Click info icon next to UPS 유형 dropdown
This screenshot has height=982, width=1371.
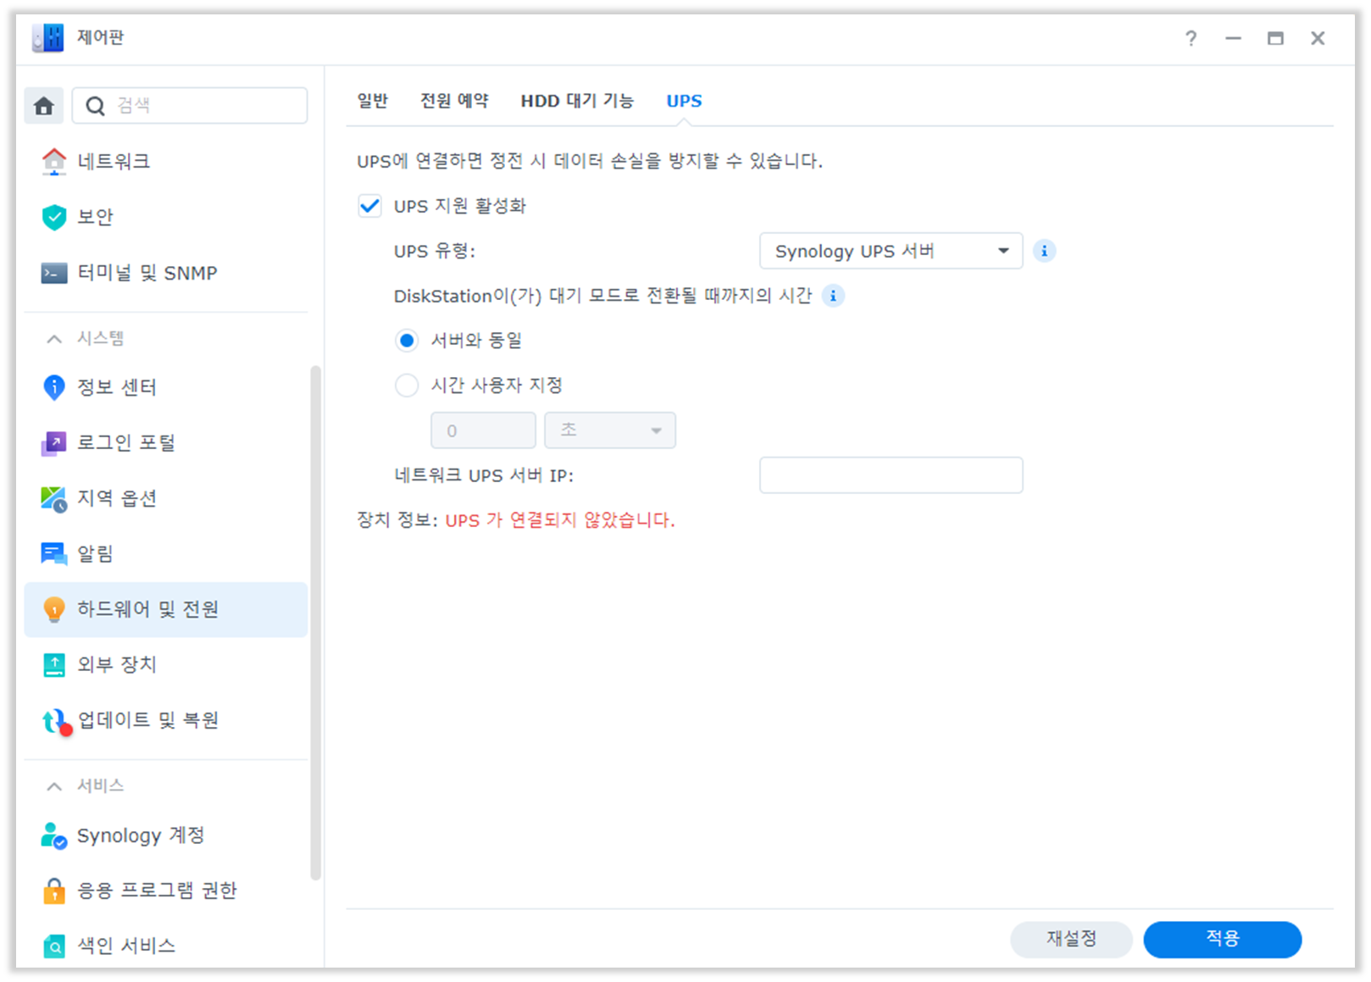(1044, 251)
